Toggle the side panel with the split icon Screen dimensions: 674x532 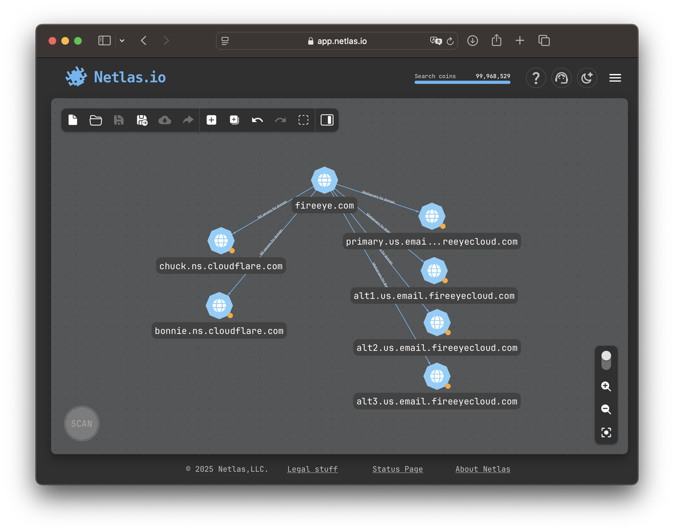click(x=327, y=120)
